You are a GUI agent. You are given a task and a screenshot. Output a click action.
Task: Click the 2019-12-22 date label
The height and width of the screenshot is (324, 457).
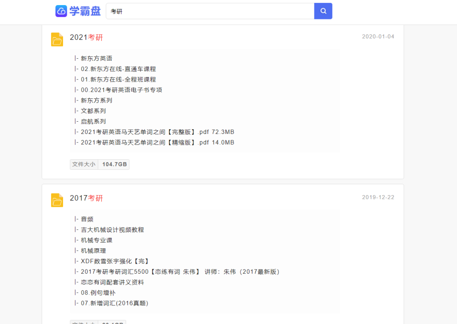378,197
